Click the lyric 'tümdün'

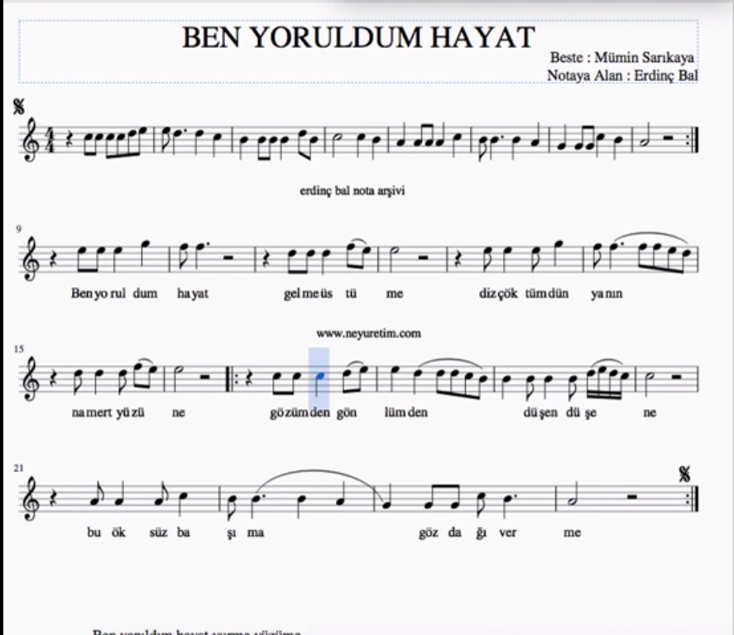(x=547, y=293)
